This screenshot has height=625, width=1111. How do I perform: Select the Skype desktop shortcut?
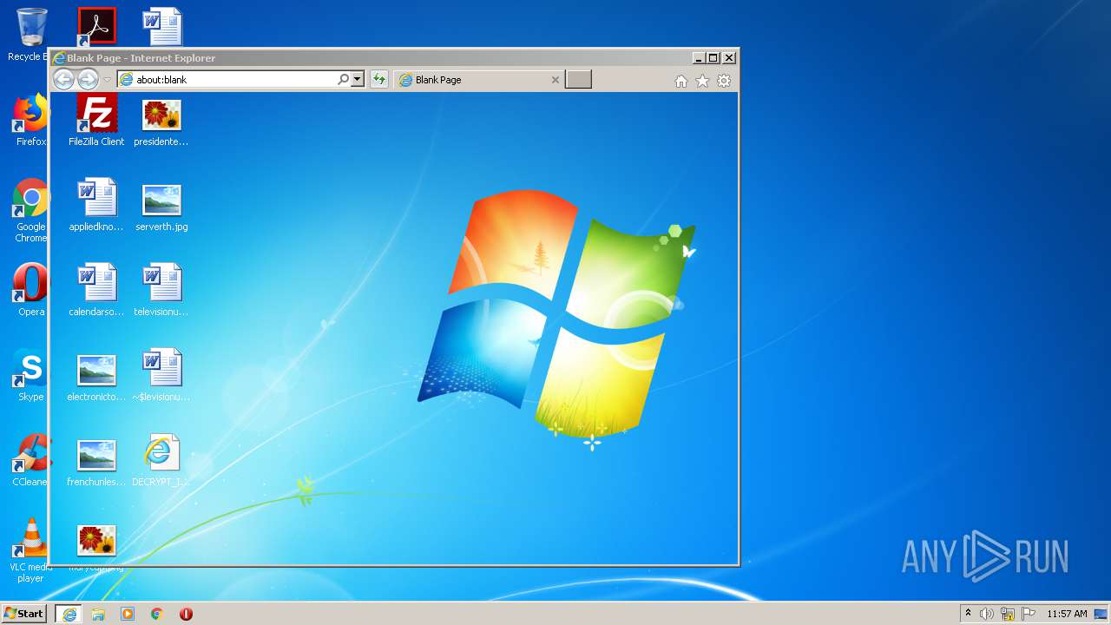30,375
